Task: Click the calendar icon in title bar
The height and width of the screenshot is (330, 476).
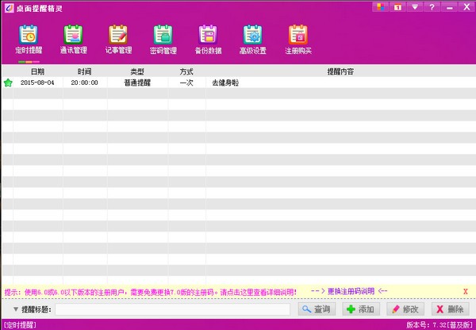Action: 397,7
